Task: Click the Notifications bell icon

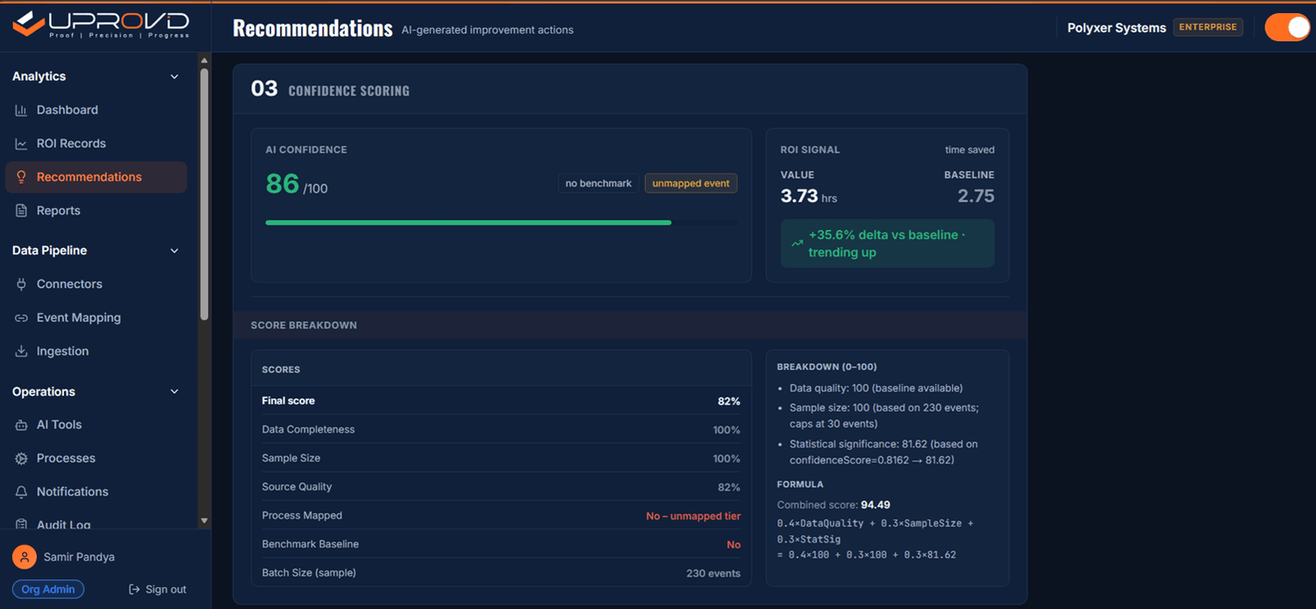Action: (21, 491)
